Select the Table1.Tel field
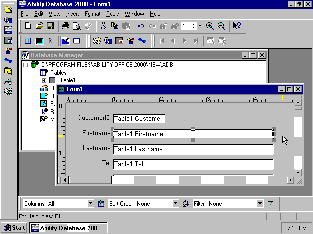The height and width of the screenshot is (234, 313). click(x=193, y=164)
